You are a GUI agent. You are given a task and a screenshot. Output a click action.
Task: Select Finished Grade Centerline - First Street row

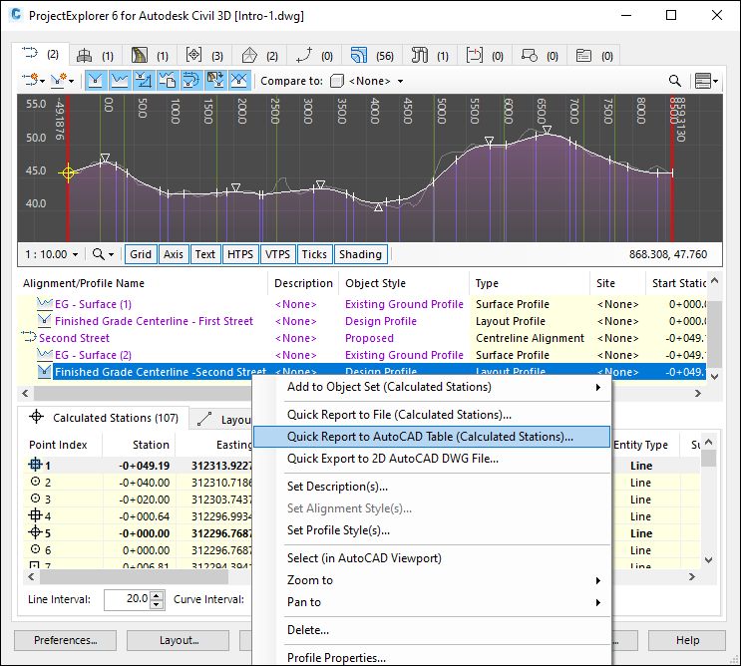click(361, 321)
